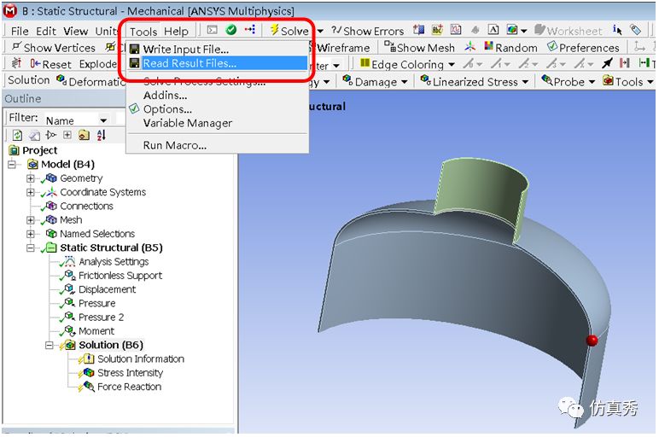659x437 pixels.
Task: Open the Filter Name combo box
Action: (x=77, y=120)
